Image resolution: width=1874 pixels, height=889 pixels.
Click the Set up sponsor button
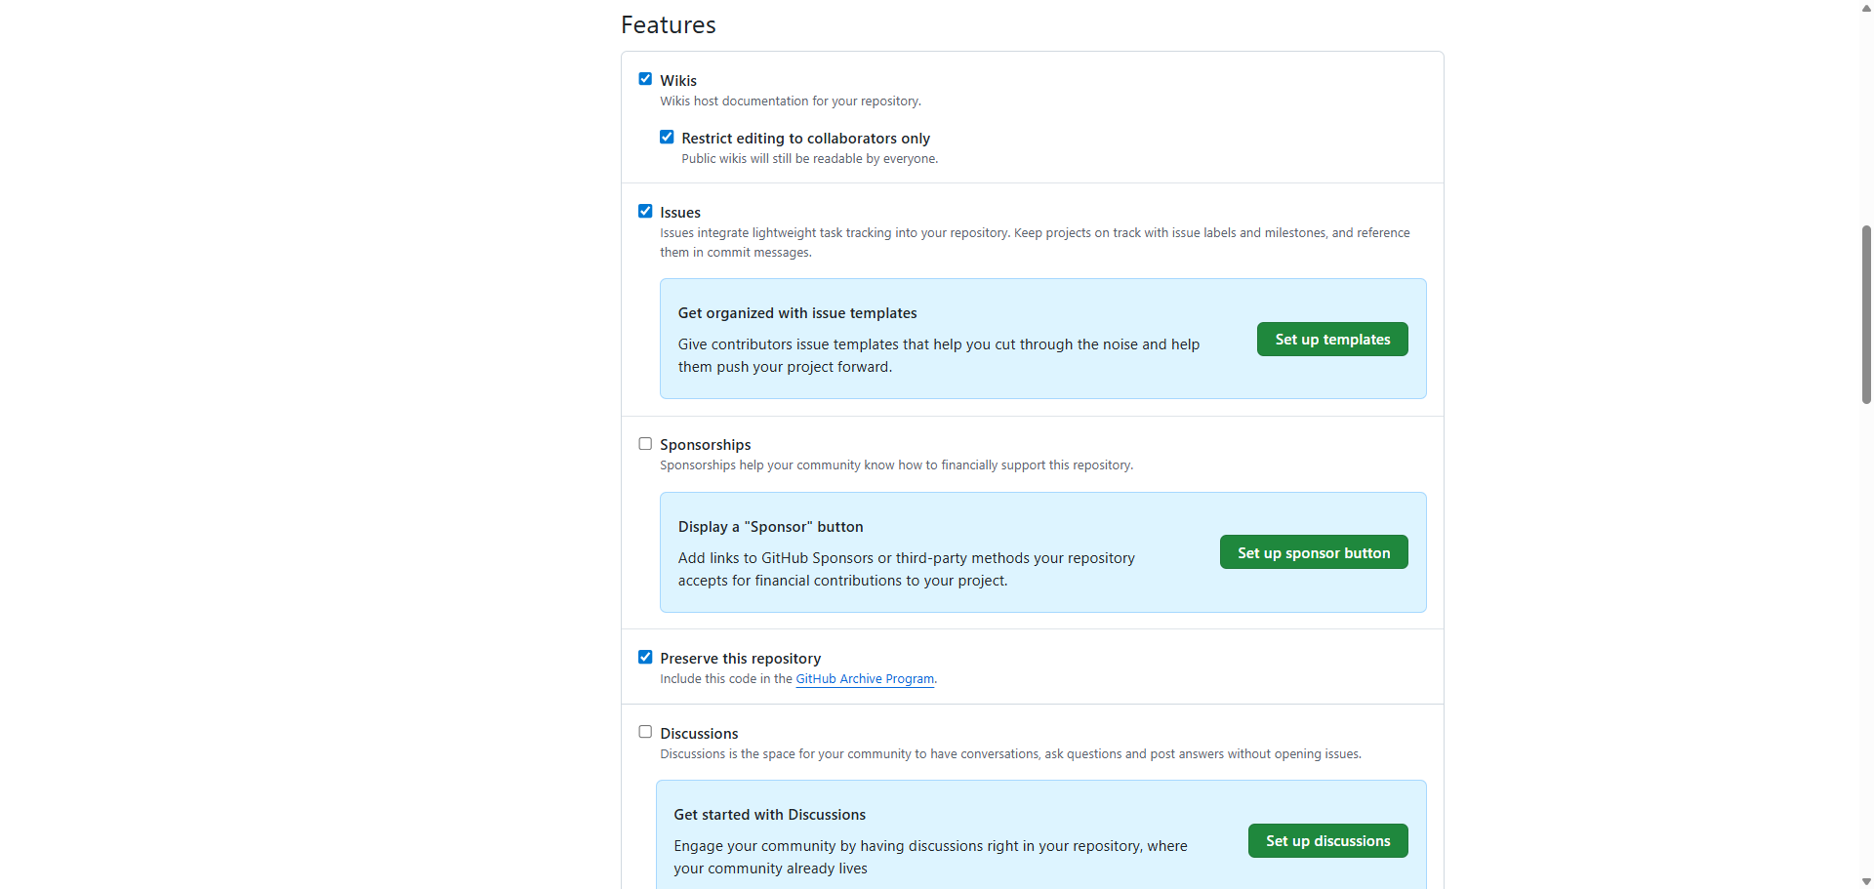coord(1313,552)
